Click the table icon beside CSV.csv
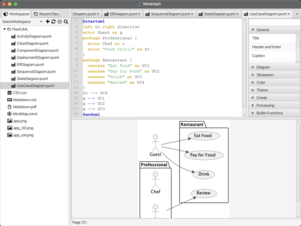Viewport: 301px width, 226px height. 9,93
